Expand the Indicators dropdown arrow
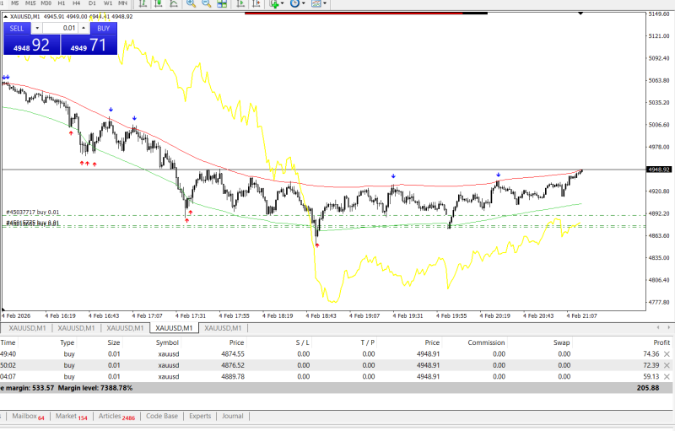The height and width of the screenshot is (431, 675). [x=282, y=3]
